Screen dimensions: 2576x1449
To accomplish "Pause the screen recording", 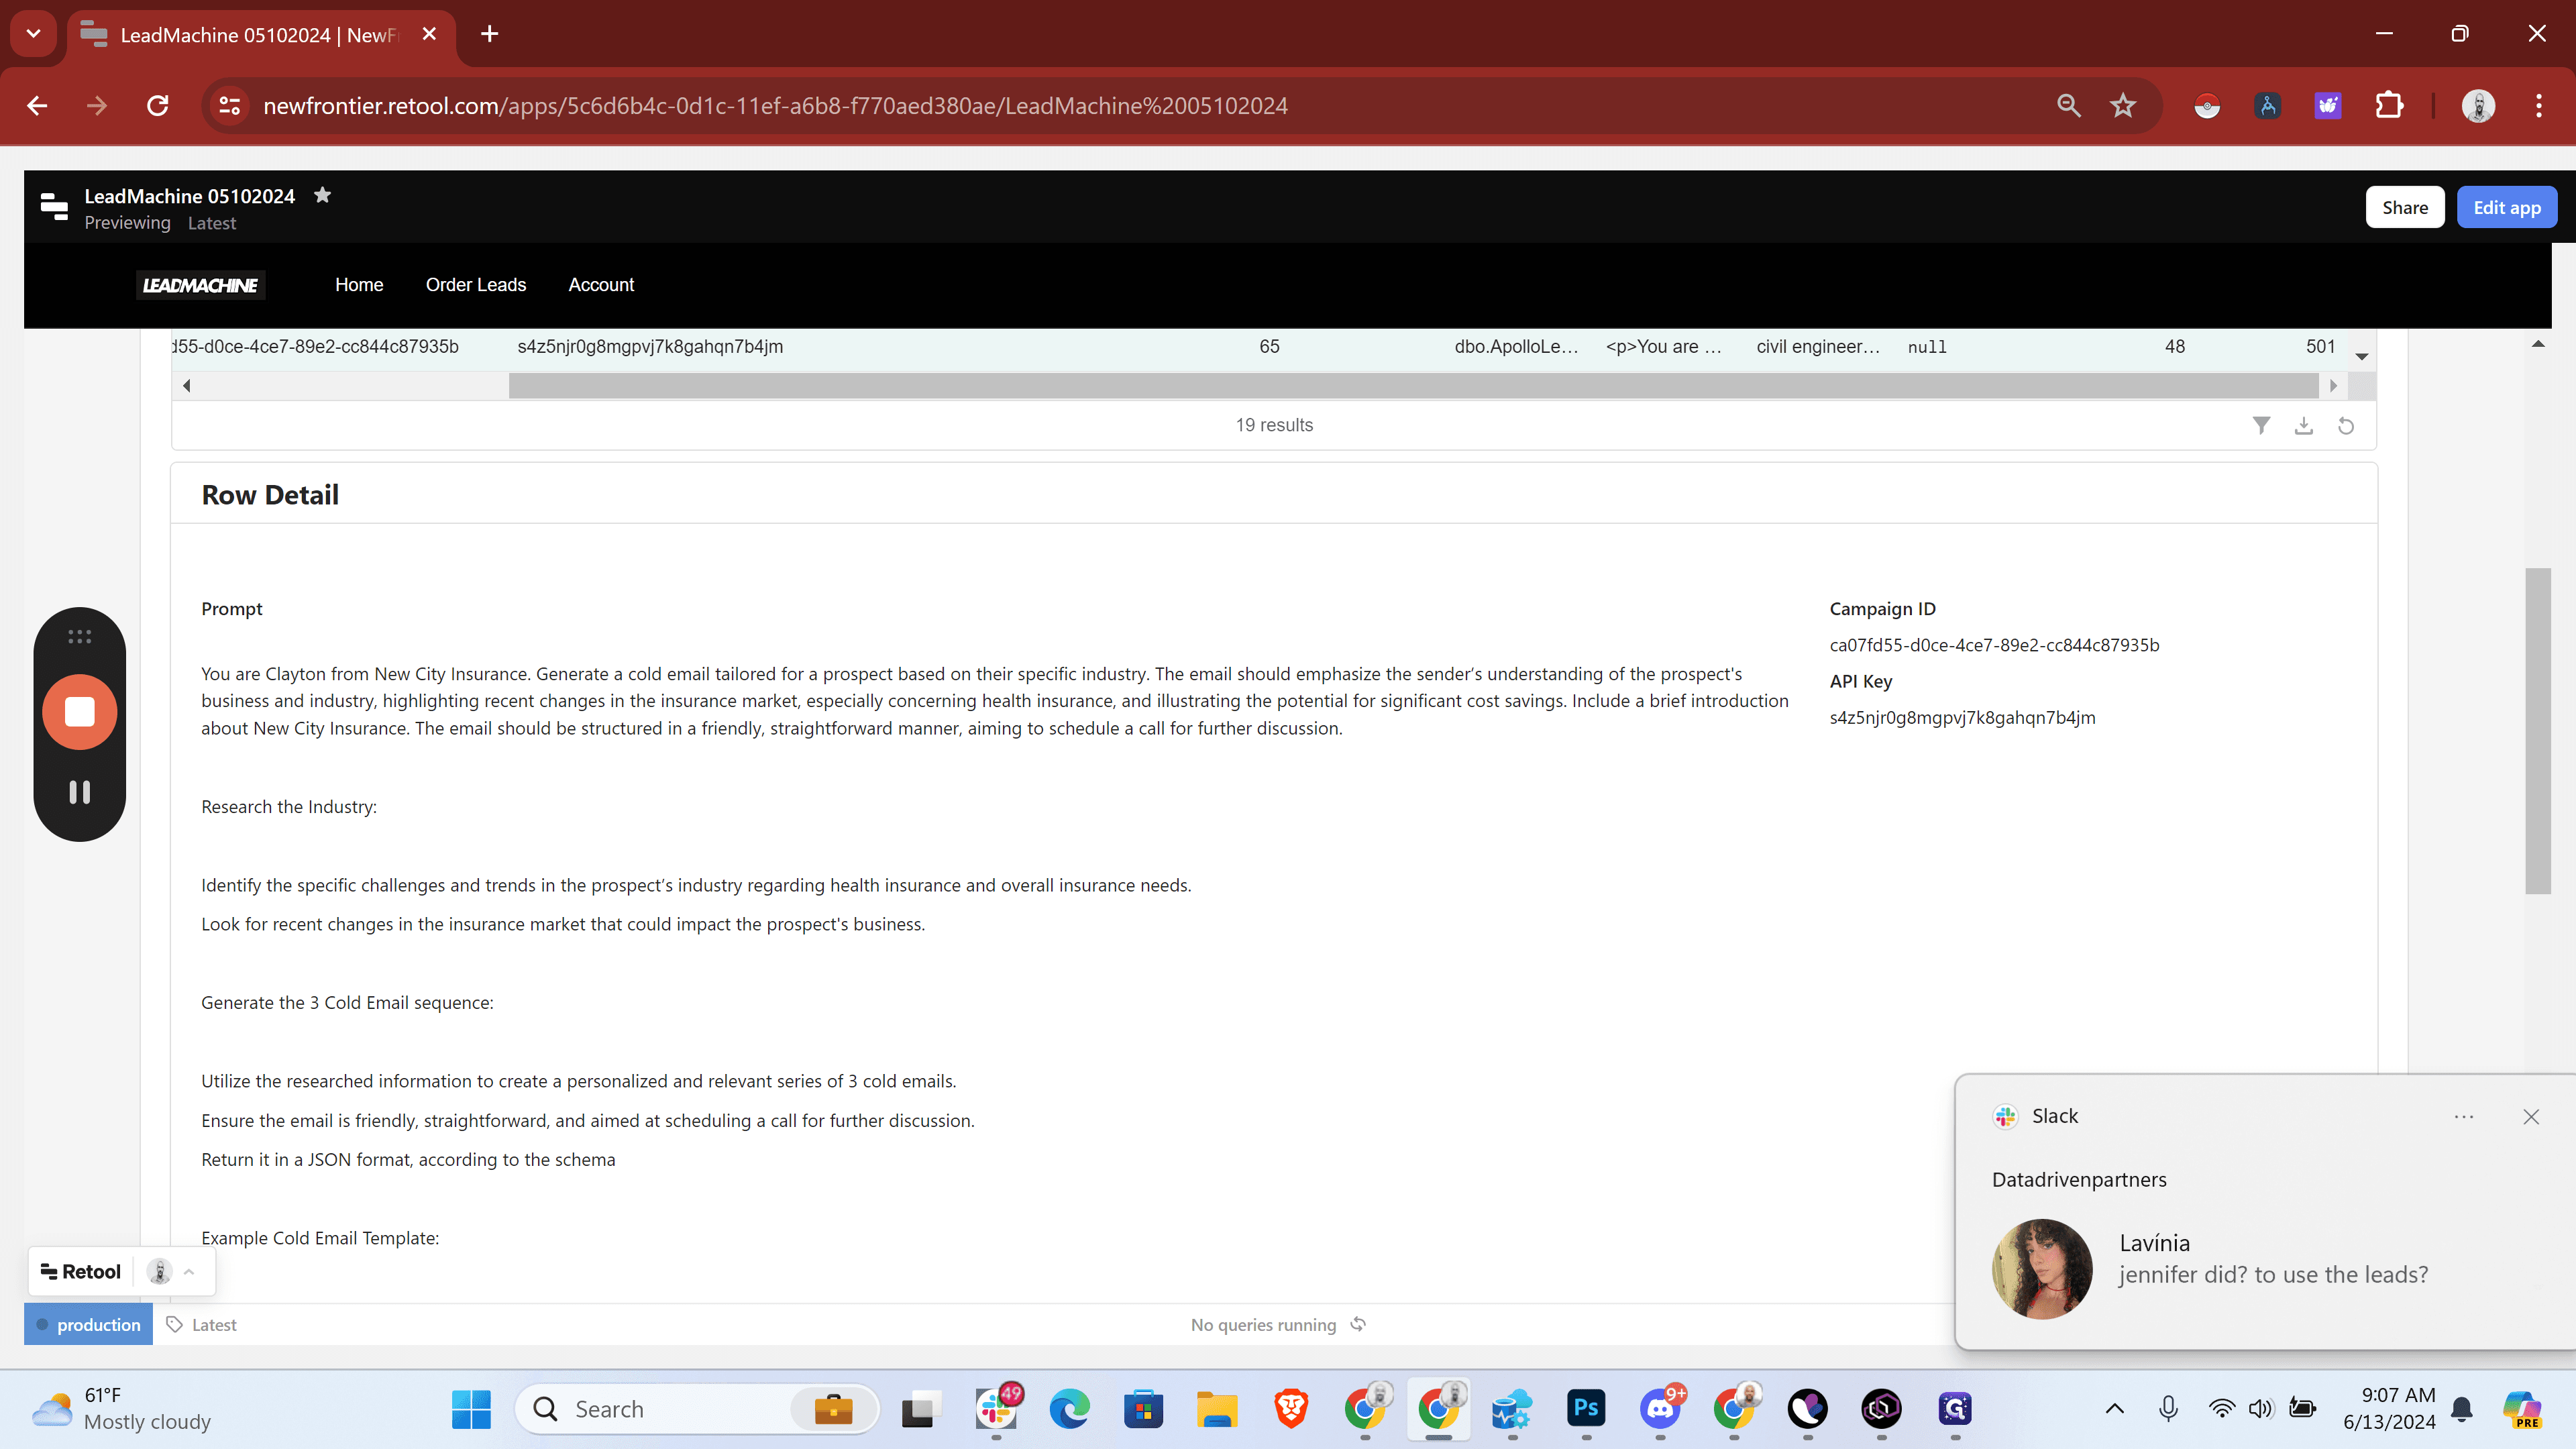I will click(79, 792).
